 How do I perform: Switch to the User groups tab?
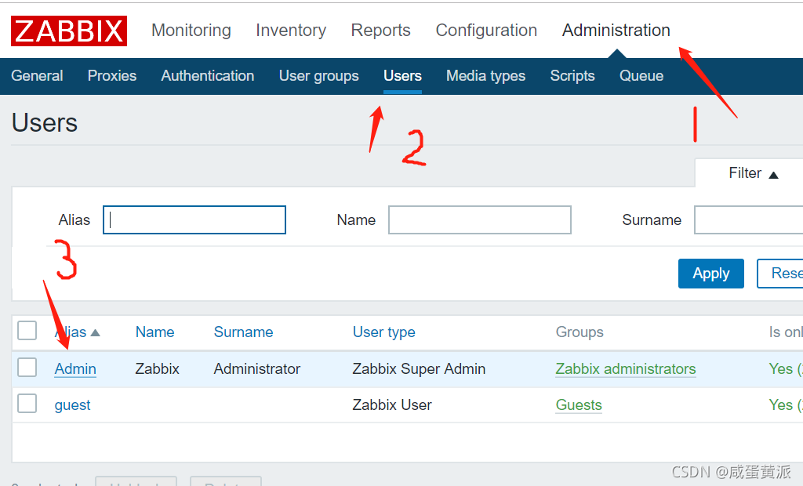318,76
